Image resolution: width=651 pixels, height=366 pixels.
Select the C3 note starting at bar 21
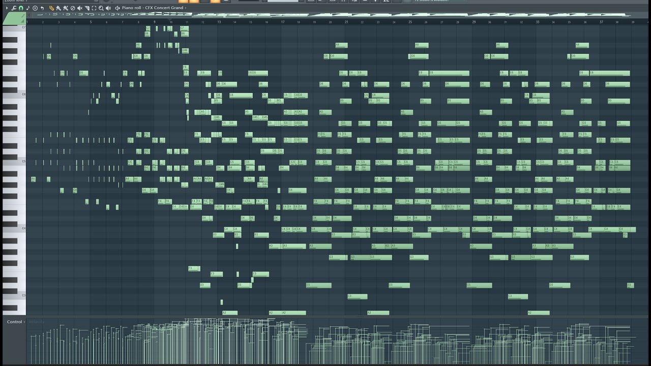point(358,296)
